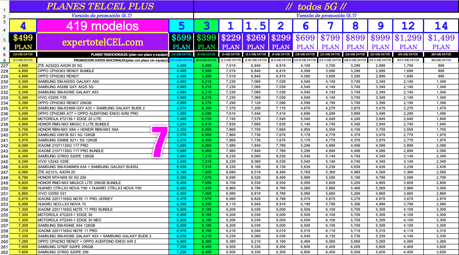Viewport: 459px width, 255px height.
Task: Click SAMSUNG A528B GXY A52S 5G cell
Action: (x=103, y=87)
